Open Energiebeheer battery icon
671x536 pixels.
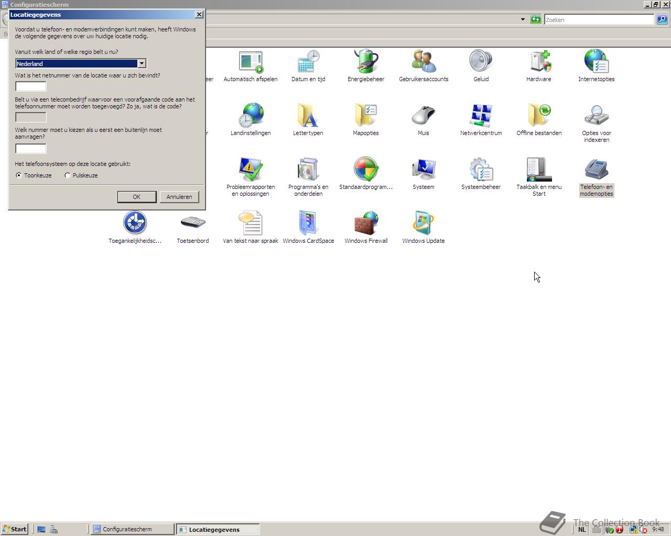(x=366, y=62)
